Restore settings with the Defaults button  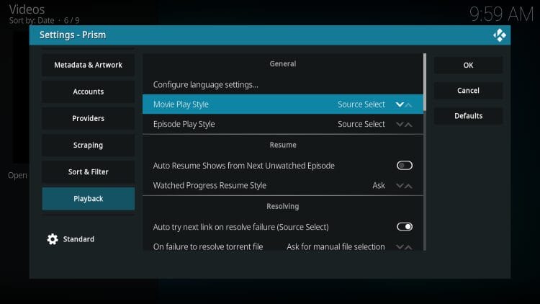(x=468, y=116)
